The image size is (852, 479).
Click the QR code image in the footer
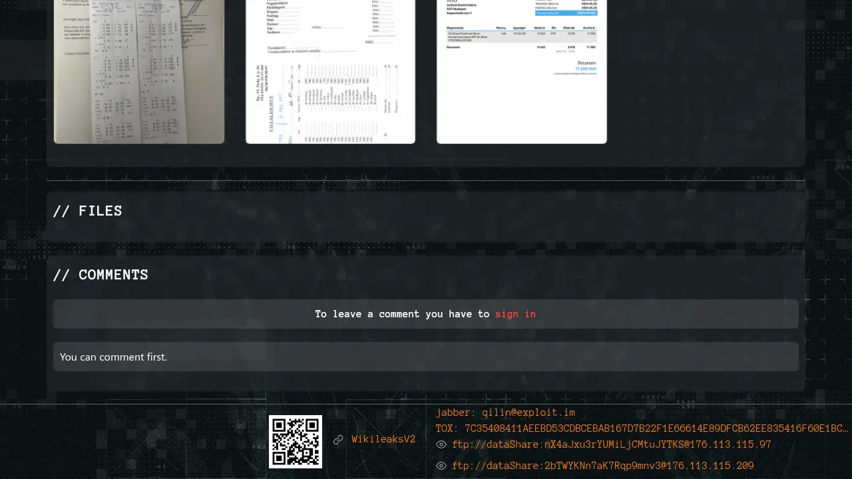click(x=296, y=442)
